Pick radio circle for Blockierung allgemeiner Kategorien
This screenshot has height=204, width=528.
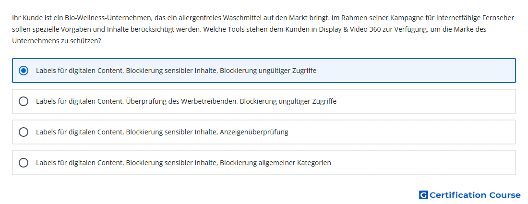pos(24,163)
